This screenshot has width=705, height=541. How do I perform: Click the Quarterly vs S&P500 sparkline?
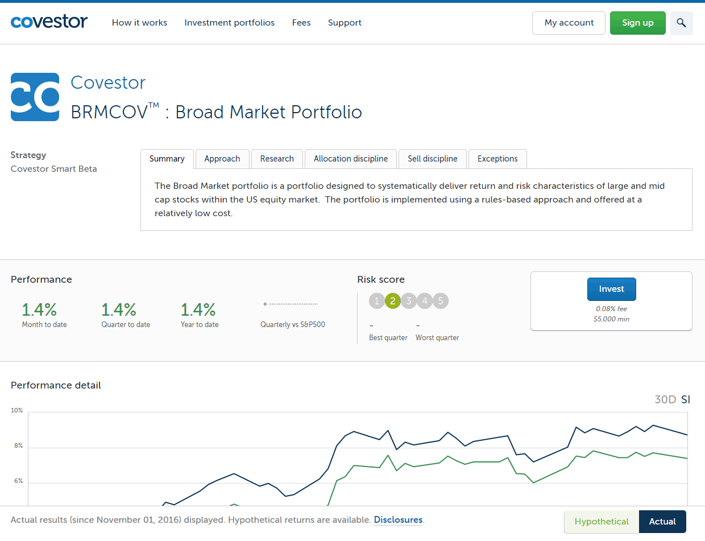click(x=291, y=304)
